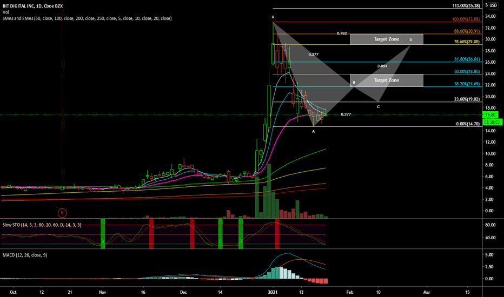
Task: Click the 38.20%(21.69) Fib level label
Action: point(467,84)
